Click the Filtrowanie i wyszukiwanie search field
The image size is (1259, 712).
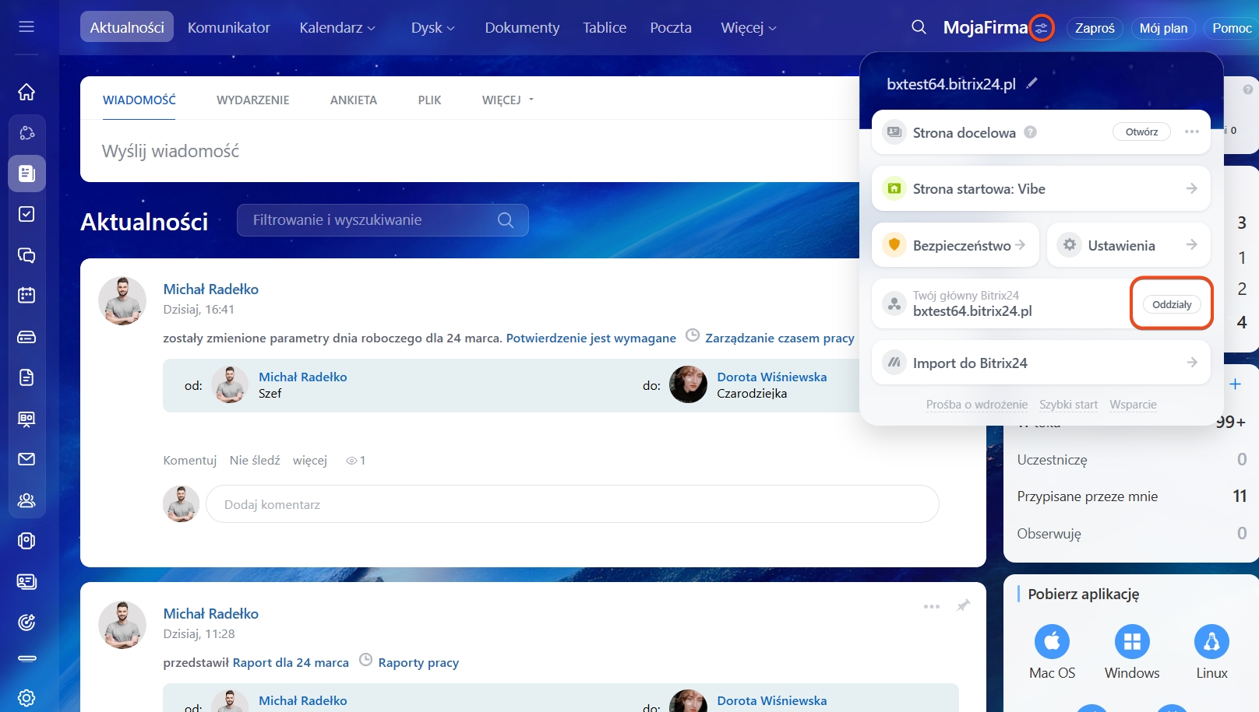[374, 220]
